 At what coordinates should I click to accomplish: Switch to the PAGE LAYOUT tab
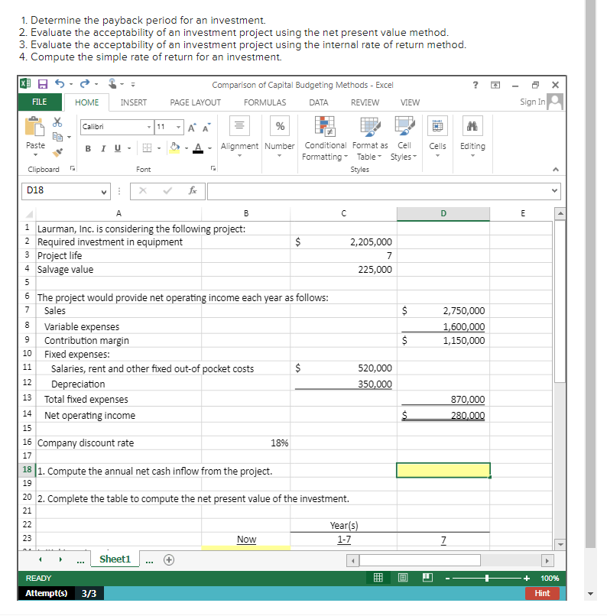pyautogui.click(x=195, y=102)
